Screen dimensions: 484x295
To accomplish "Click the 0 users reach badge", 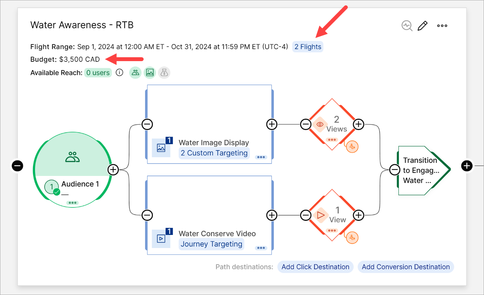I will [x=98, y=73].
